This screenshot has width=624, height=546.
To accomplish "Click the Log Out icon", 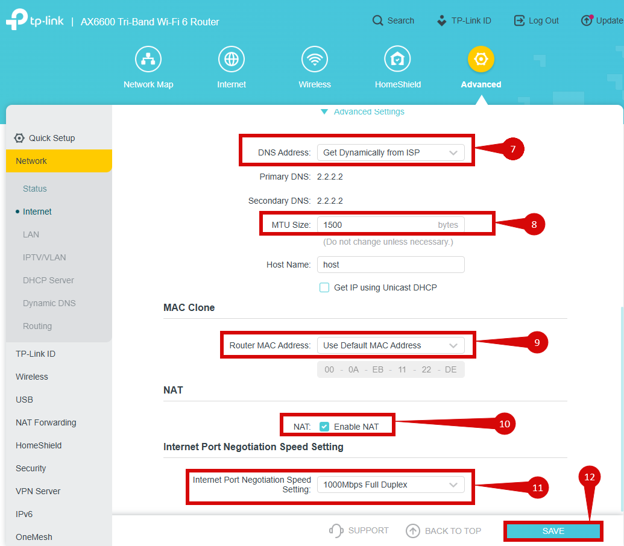I will click(519, 20).
